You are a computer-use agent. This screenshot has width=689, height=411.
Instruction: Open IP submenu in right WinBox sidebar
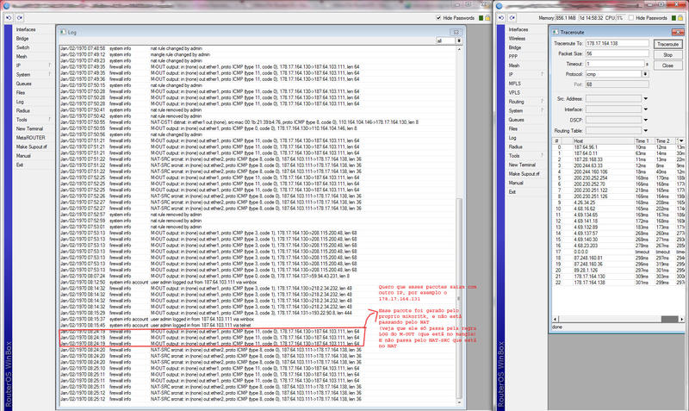tap(526, 74)
